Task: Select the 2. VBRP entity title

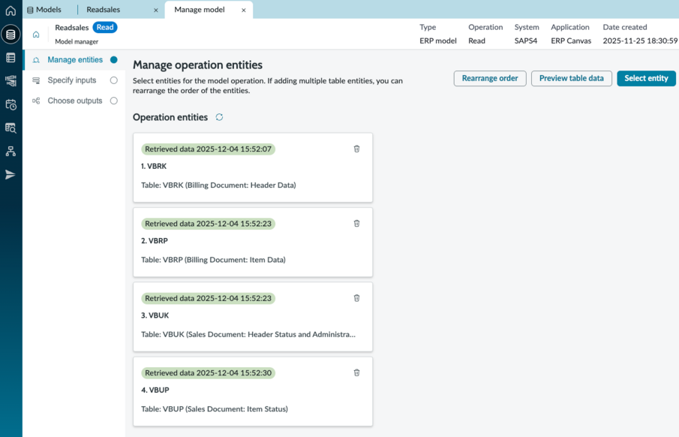Action: [x=154, y=240]
